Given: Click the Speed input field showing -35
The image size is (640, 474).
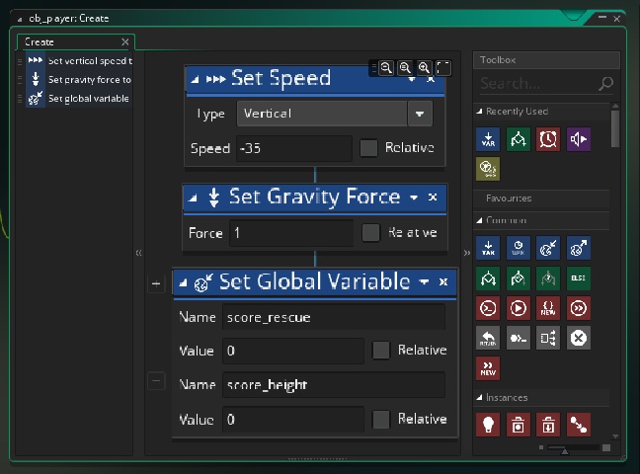Looking at the screenshot, I should point(293,149).
